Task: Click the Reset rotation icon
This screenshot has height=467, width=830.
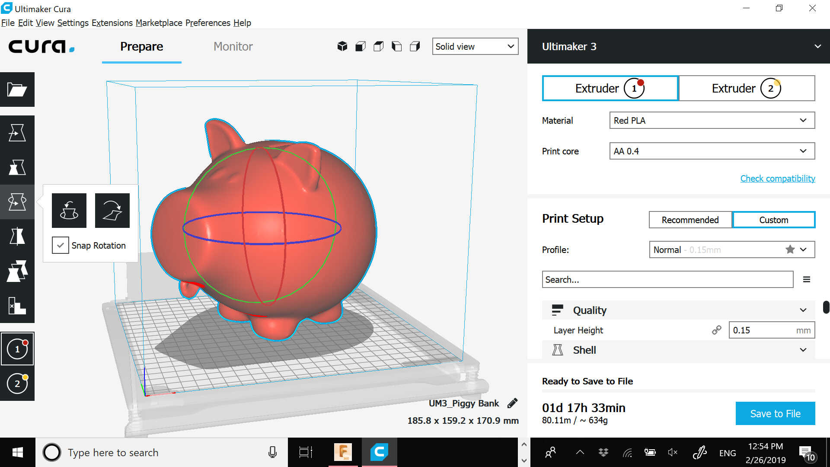Action: (x=69, y=211)
